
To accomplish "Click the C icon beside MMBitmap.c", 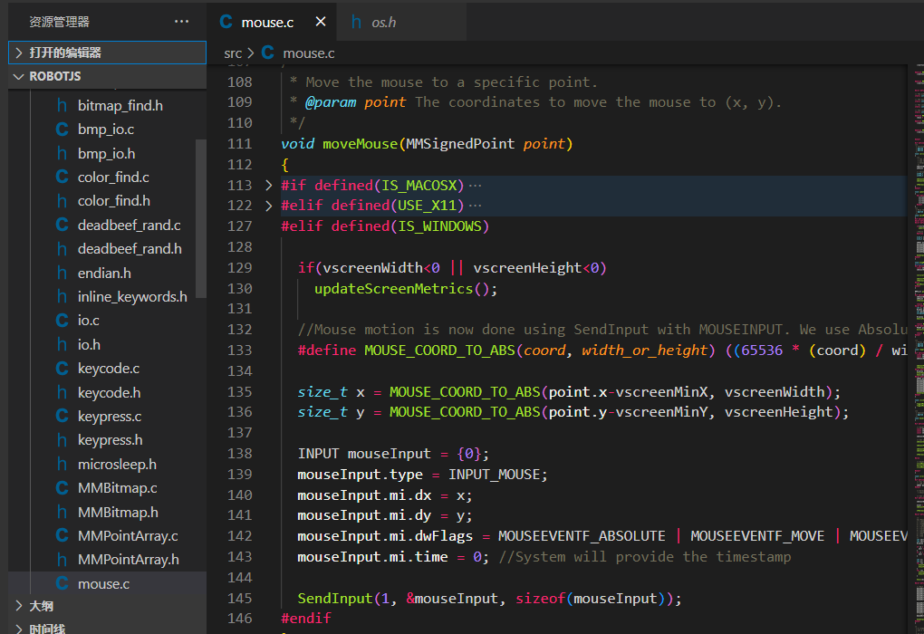I will 62,488.
